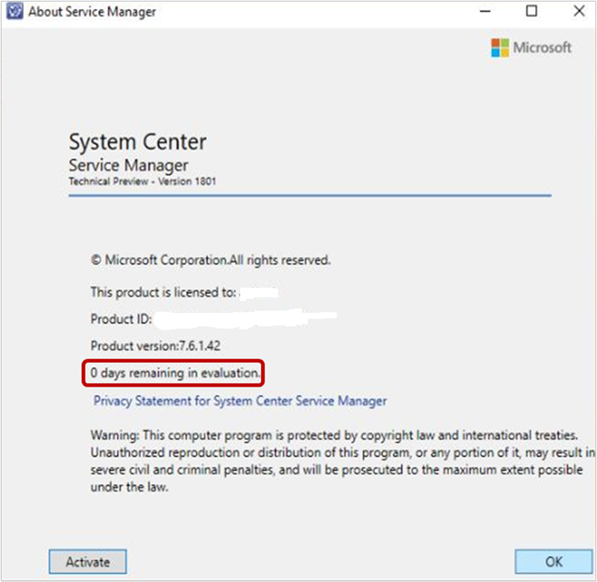Maximize the About Service Manager window

[532, 11]
